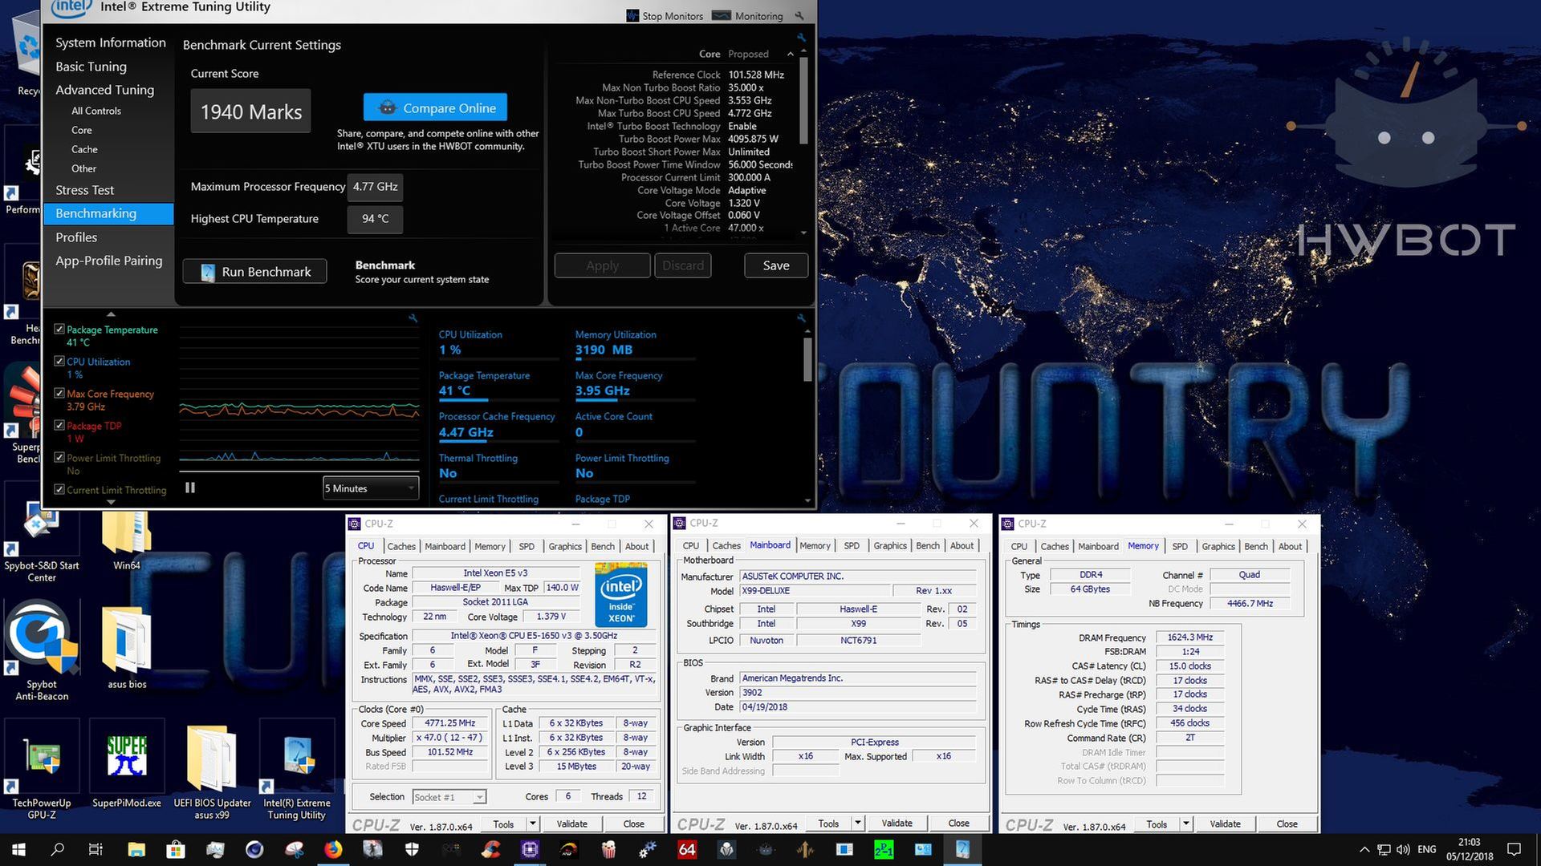Screen dimensions: 1541x866
Task: Pause the monitoring graph
Action: point(190,488)
